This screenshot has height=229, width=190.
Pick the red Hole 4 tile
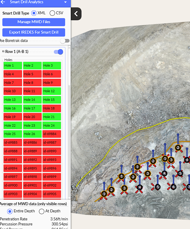point(13,74)
